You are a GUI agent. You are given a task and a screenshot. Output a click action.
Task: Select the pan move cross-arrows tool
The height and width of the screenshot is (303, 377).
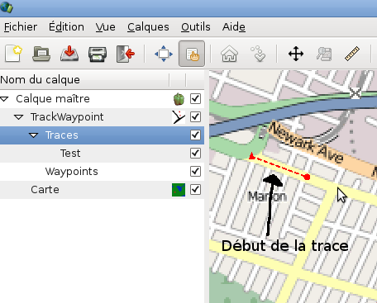(296, 54)
